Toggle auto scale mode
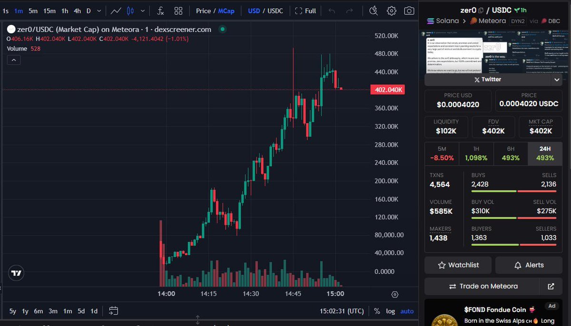 pos(407,311)
